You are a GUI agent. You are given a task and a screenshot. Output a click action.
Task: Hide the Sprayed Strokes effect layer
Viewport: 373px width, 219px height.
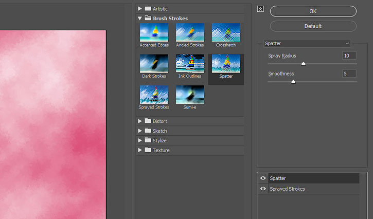263,189
